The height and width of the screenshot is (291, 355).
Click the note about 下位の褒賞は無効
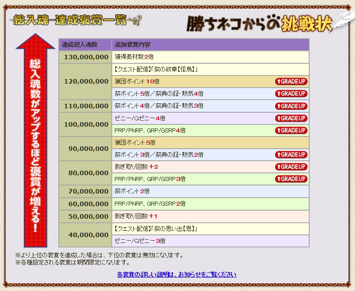99,256
